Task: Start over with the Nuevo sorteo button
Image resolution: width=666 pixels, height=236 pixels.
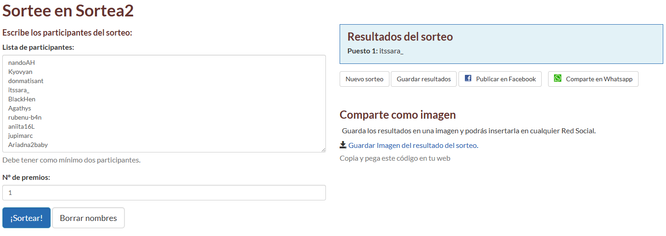Action: click(x=364, y=79)
